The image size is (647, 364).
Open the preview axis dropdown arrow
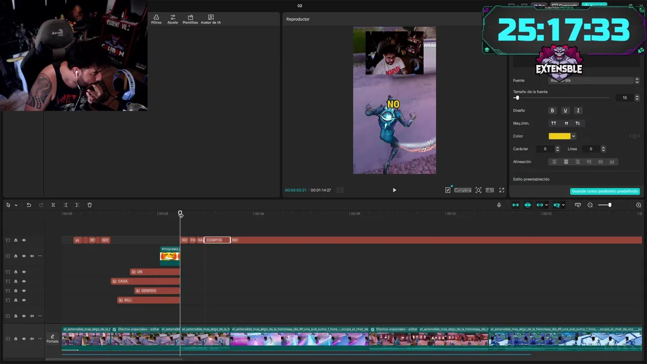[x=563, y=205]
